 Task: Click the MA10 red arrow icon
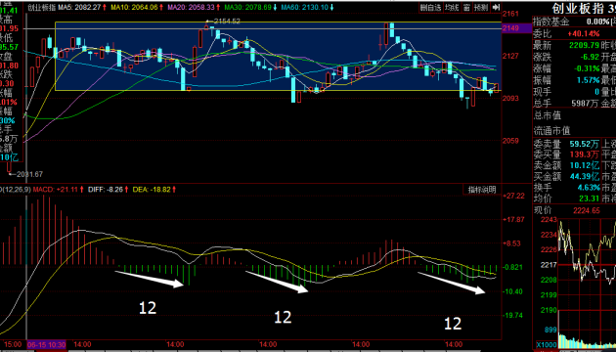pos(161,8)
